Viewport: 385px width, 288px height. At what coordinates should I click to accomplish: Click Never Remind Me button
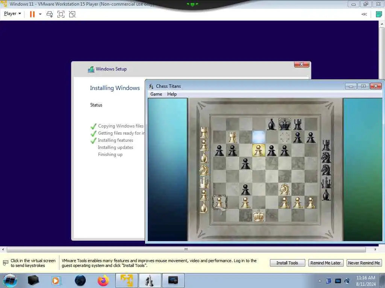(364, 263)
